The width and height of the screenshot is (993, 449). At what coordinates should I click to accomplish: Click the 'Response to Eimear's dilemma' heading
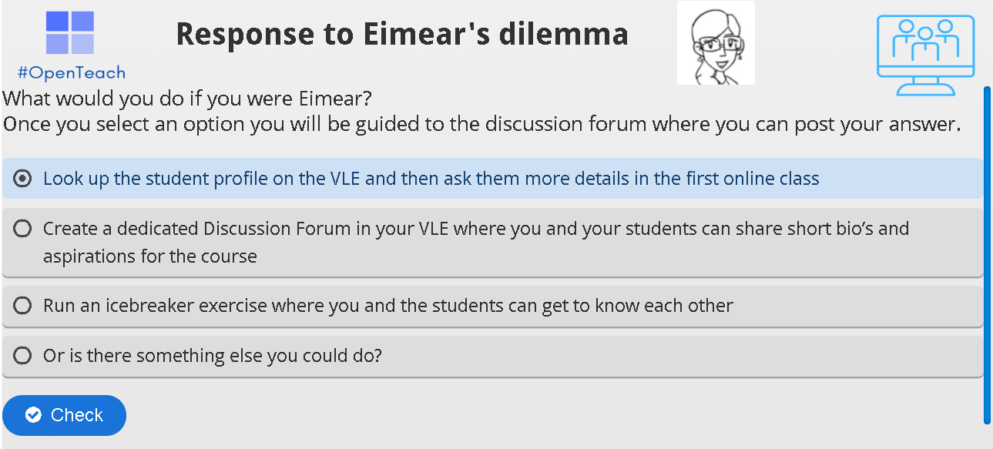(402, 35)
